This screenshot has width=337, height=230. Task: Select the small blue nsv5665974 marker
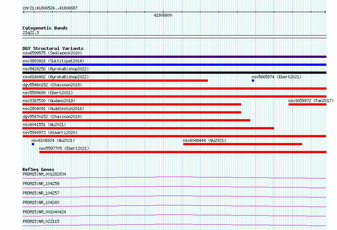pyautogui.click(x=253, y=81)
